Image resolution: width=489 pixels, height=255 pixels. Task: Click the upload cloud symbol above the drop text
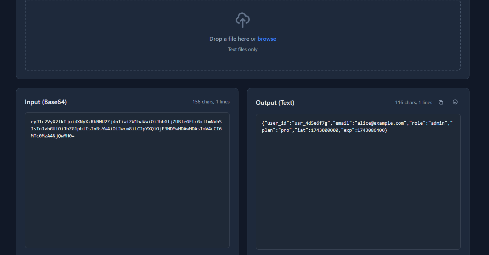[x=242, y=20]
